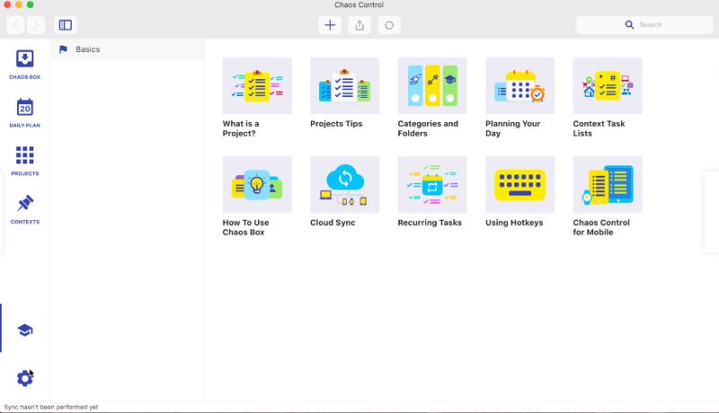
Task: Click the Projects Tips title
Action: pyautogui.click(x=336, y=124)
